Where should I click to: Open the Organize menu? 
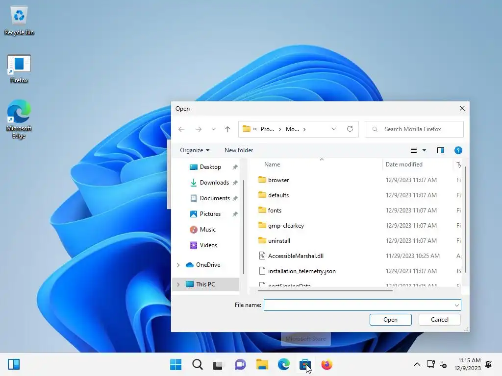[194, 150]
